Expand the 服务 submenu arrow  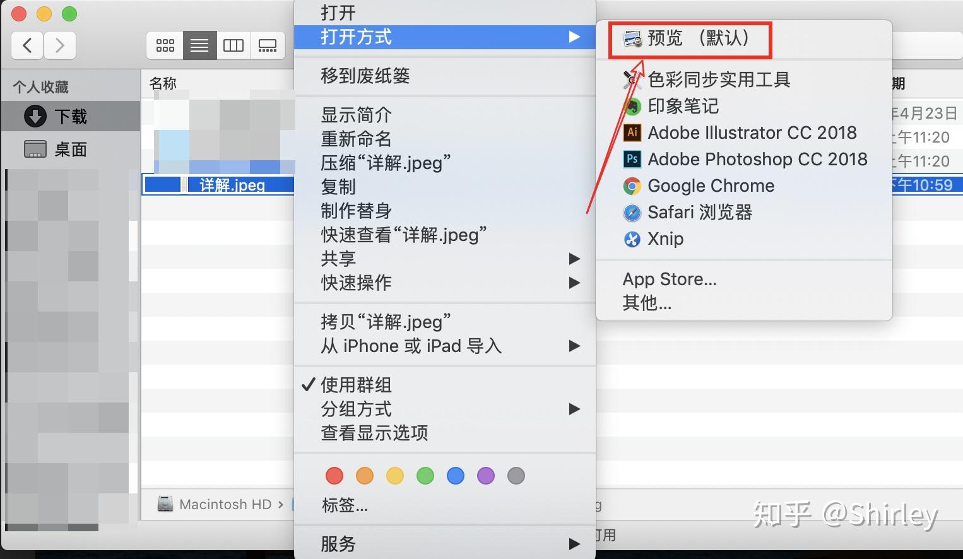pyautogui.click(x=574, y=544)
